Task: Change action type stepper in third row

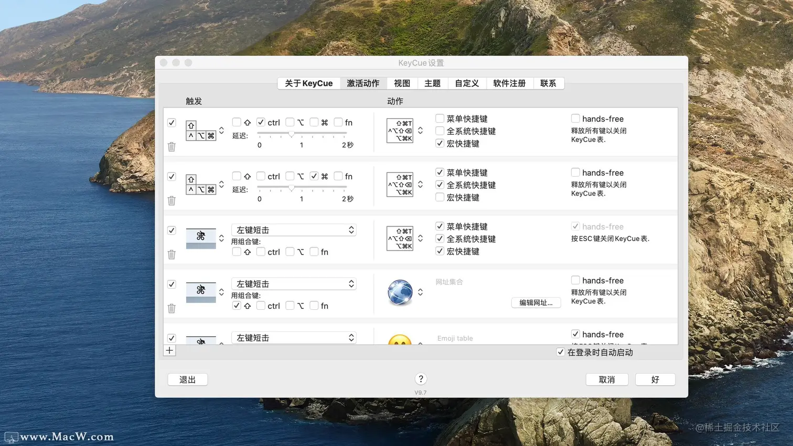Action: (420, 238)
